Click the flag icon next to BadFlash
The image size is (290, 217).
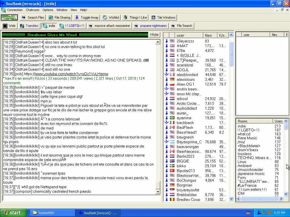172,127
